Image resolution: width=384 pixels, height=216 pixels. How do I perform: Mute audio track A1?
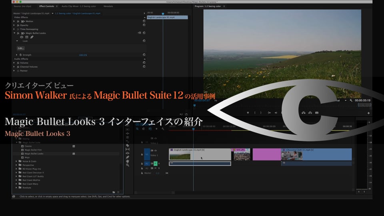click(156, 163)
